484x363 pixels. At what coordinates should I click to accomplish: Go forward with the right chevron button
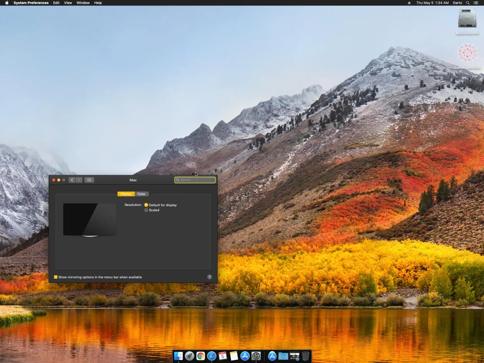[x=79, y=180]
